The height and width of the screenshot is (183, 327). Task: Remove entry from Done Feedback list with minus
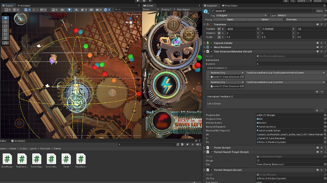tap(322, 91)
